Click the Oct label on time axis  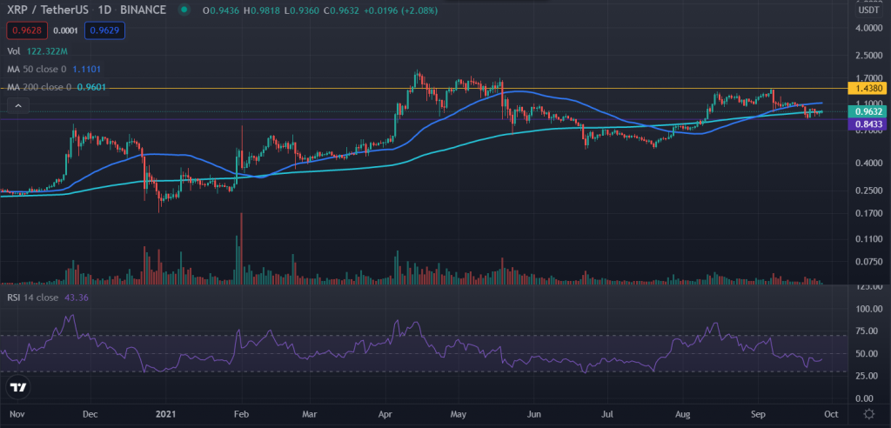[831, 413]
